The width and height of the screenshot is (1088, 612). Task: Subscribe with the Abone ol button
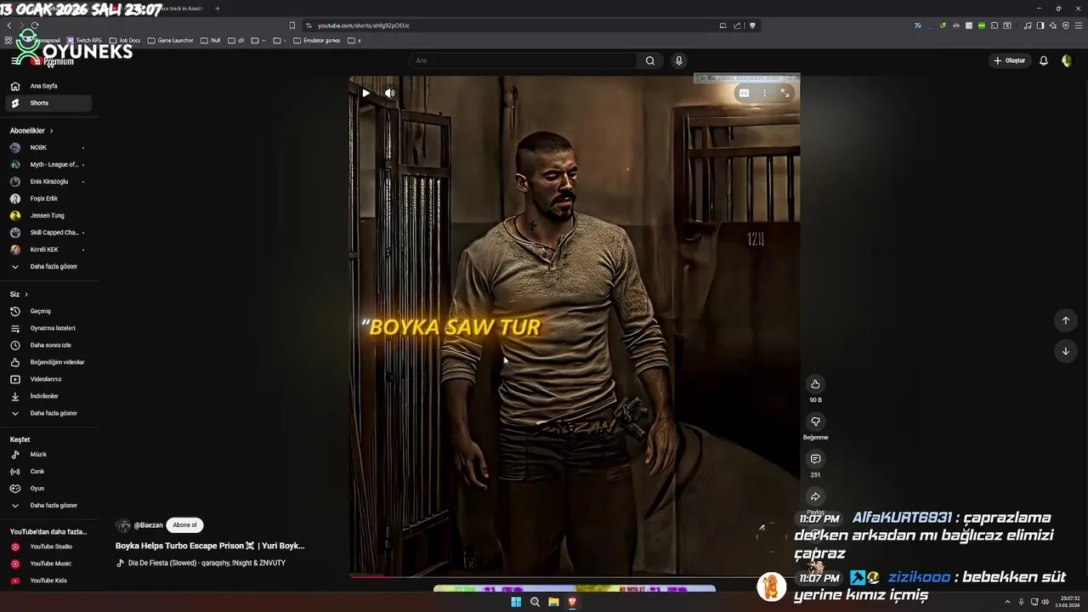[x=184, y=525]
